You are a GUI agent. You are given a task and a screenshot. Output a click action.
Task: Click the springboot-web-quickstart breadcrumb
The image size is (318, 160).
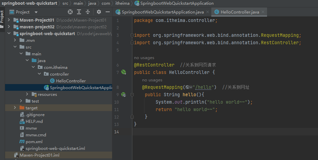29,3
